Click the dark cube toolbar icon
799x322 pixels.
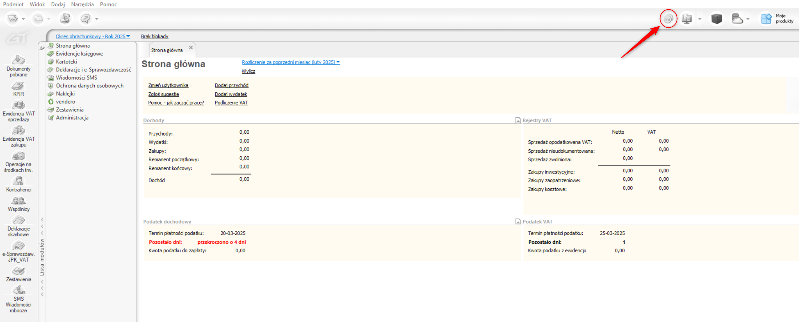[x=716, y=18]
